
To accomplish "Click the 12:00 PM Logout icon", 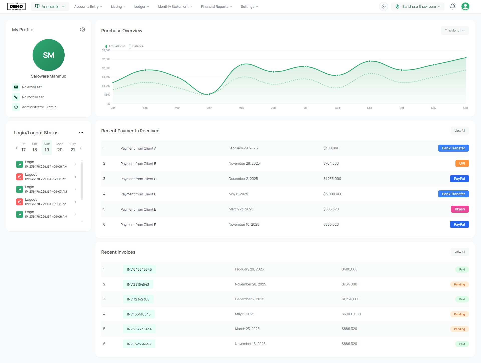I will coord(20,177).
